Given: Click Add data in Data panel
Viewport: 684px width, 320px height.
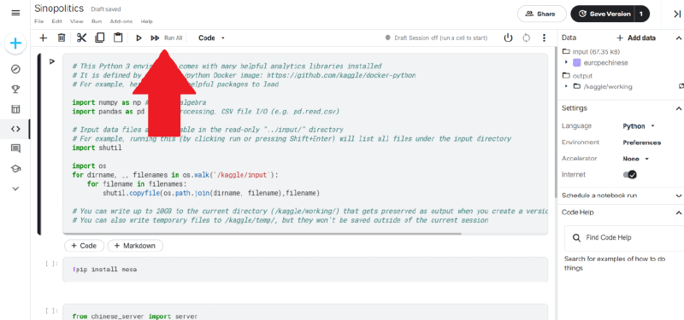Looking at the screenshot, I should point(636,38).
